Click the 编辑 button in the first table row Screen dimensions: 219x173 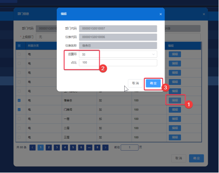coord(175,54)
